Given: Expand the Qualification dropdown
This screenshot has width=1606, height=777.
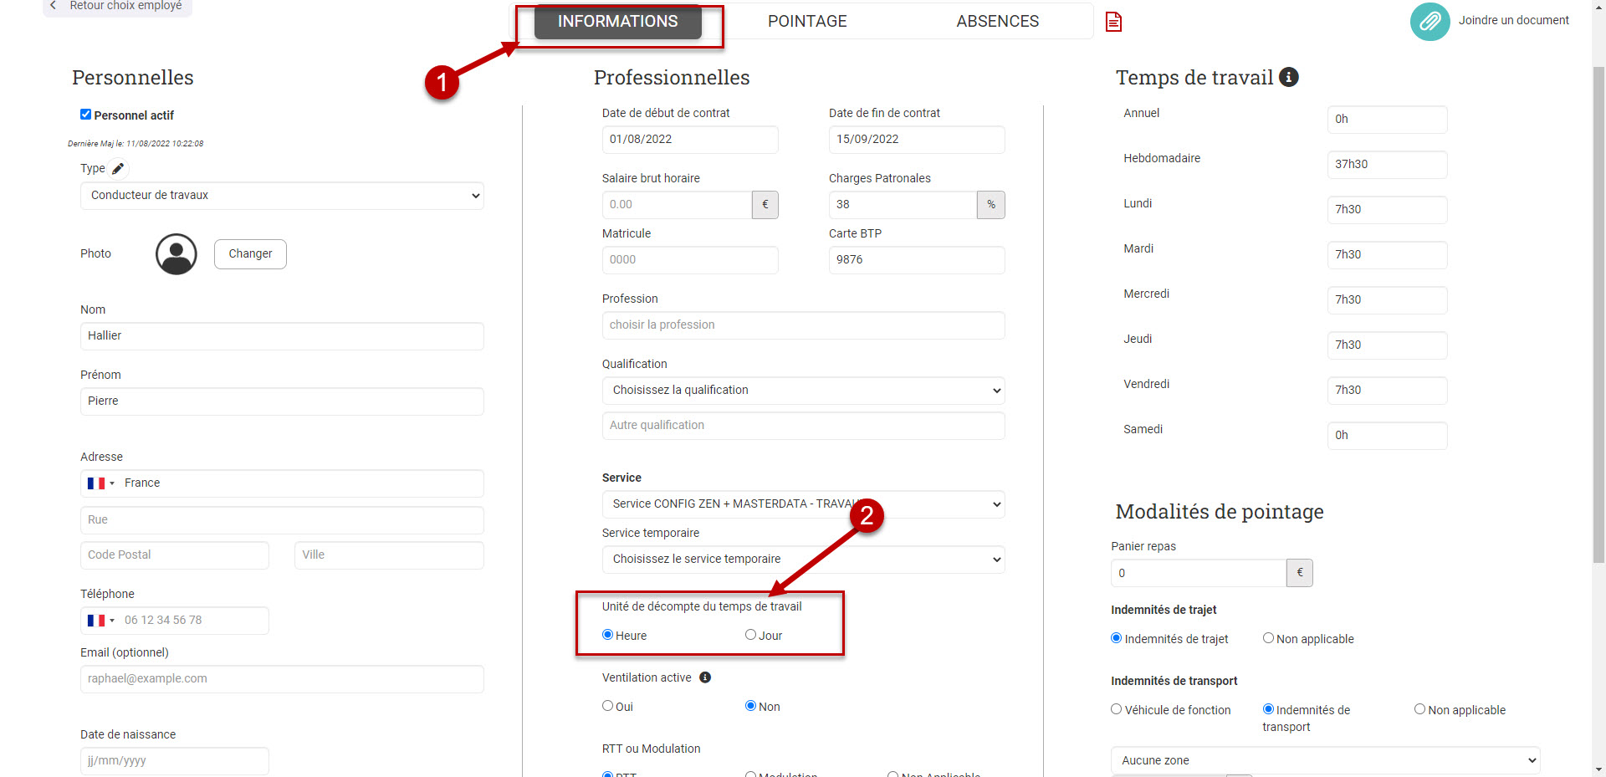Looking at the screenshot, I should point(803,391).
